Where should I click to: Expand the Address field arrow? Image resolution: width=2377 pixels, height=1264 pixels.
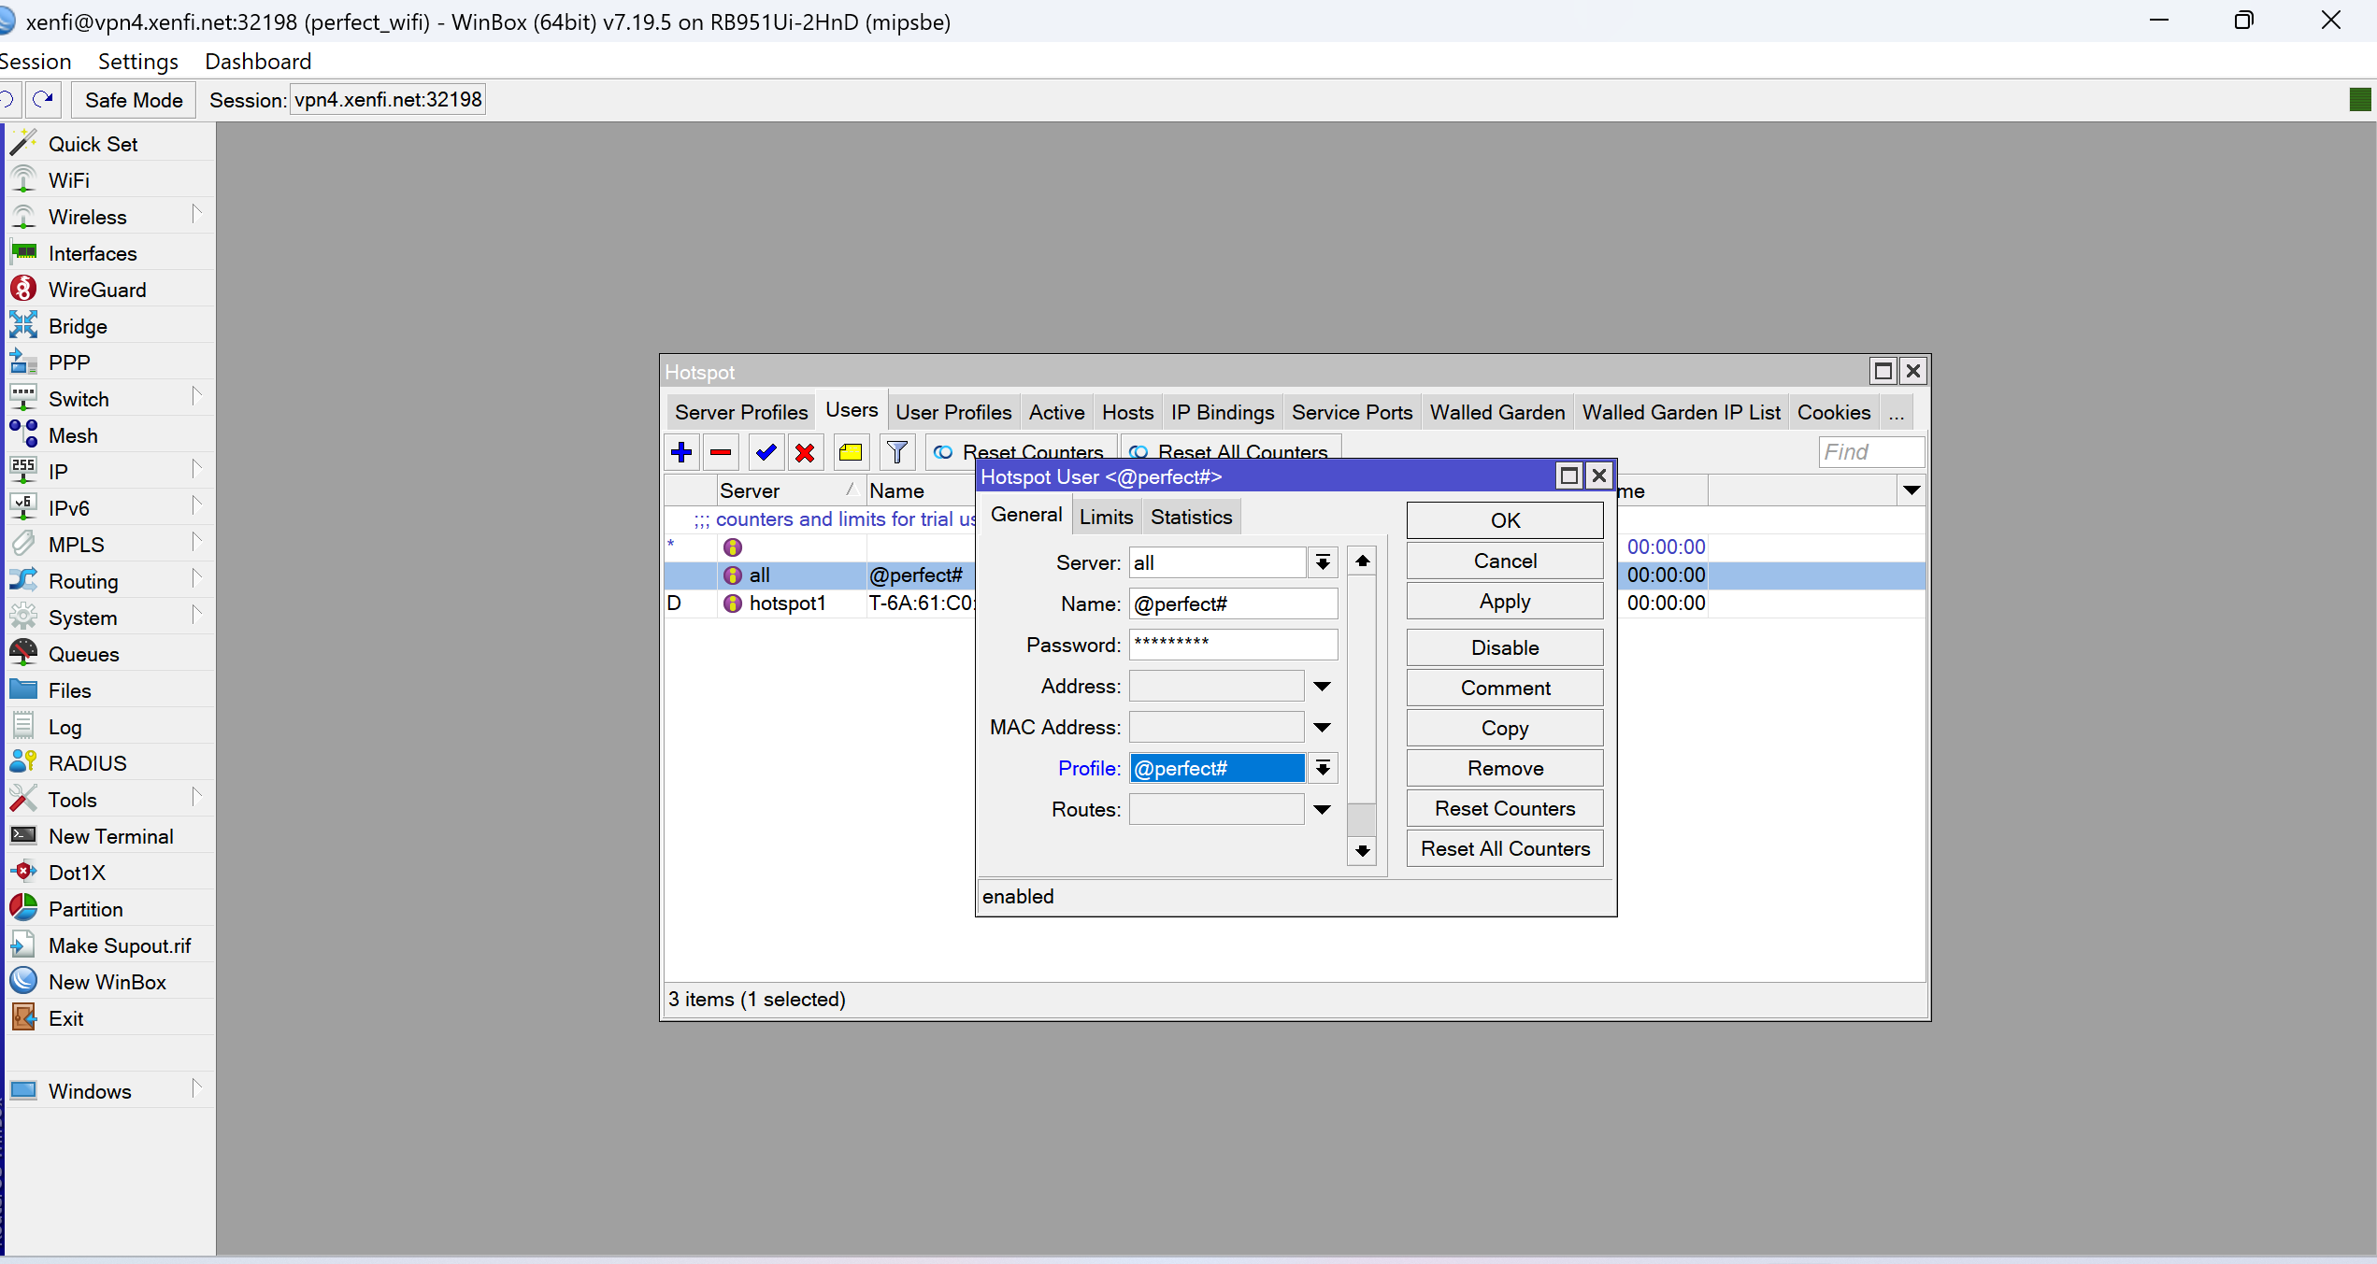1322,687
